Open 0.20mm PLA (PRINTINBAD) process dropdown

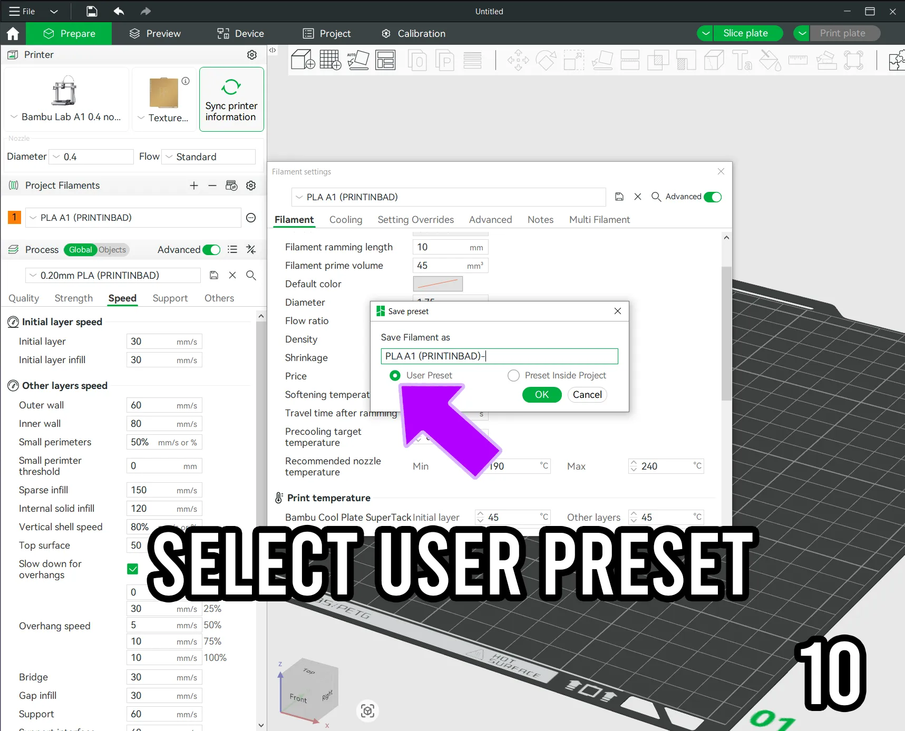point(113,275)
